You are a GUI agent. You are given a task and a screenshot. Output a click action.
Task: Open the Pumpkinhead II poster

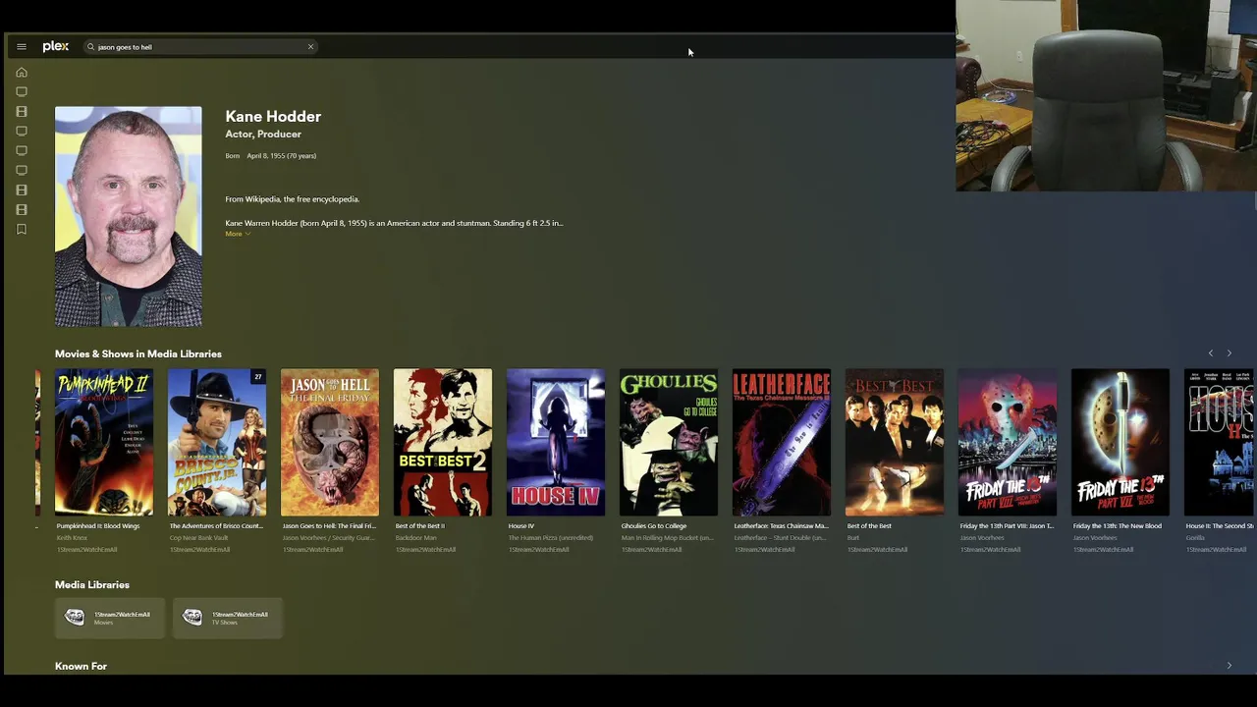(104, 442)
